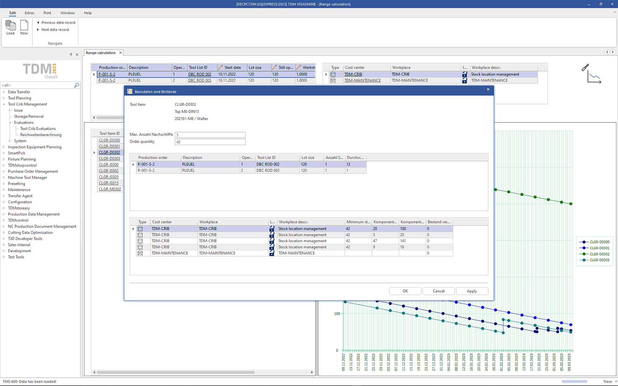Click the measuring tool icon above chart icon

pyautogui.click(x=585, y=67)
